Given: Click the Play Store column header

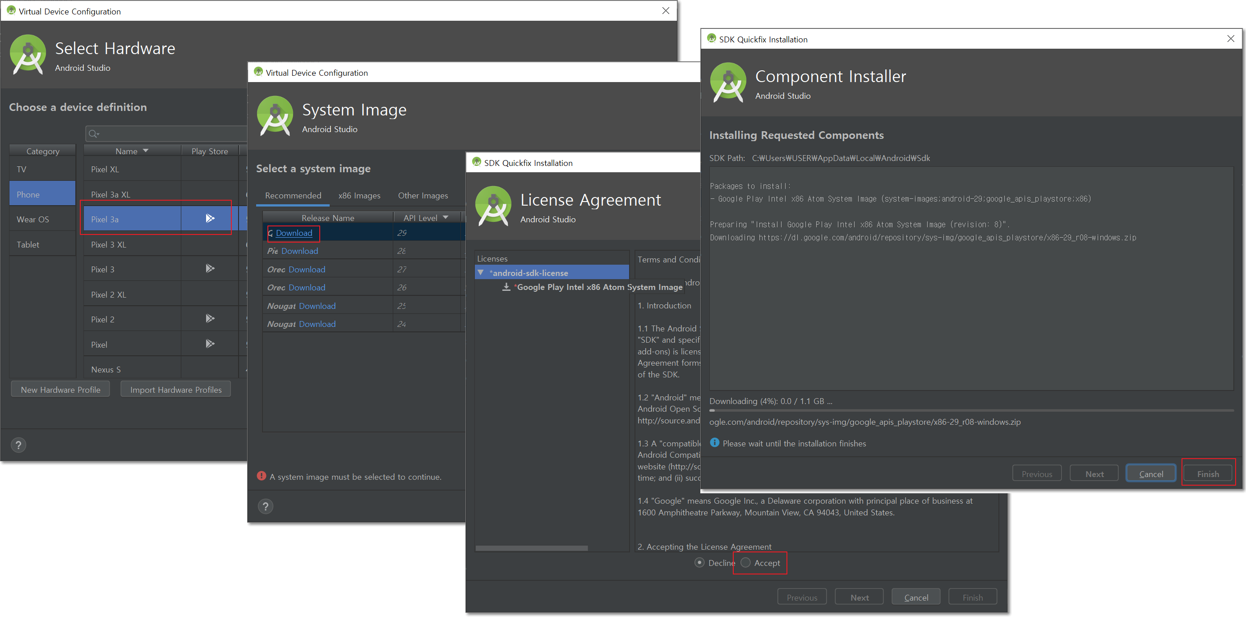Looking at the screenshot, I should click(209, 151).
